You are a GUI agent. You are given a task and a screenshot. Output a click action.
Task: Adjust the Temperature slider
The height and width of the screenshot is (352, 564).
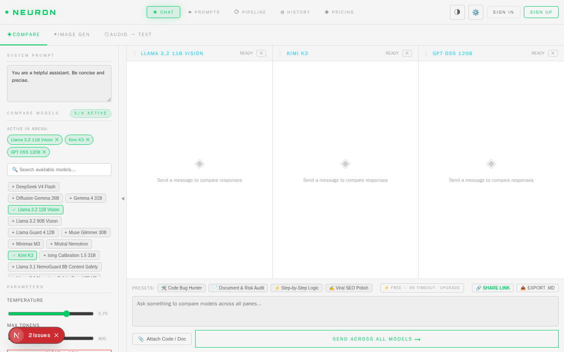(51, 314)
